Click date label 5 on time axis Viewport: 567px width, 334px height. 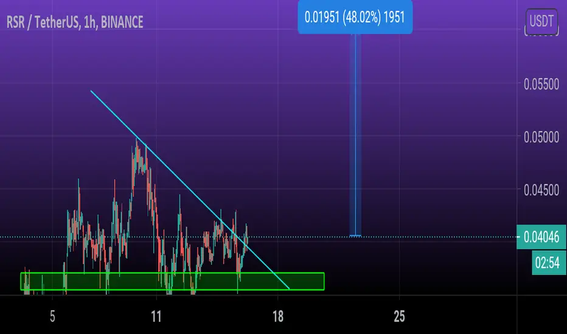click(x=52, y=316)
